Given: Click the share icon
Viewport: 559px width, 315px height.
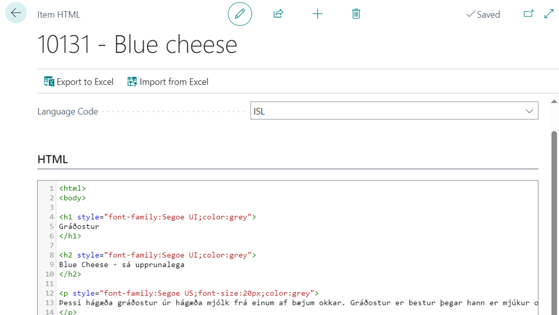Looking at the screenshot, I should [x=278, y=14].
